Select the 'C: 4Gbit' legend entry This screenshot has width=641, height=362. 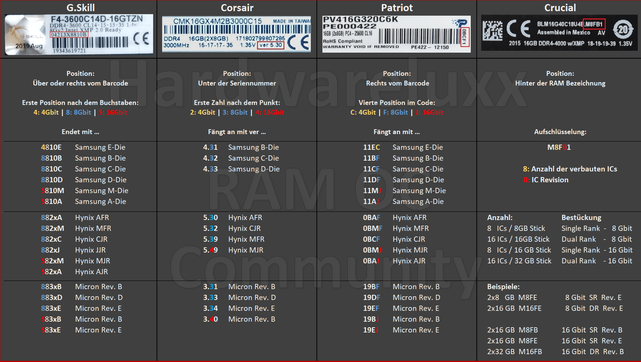[363, 113]
